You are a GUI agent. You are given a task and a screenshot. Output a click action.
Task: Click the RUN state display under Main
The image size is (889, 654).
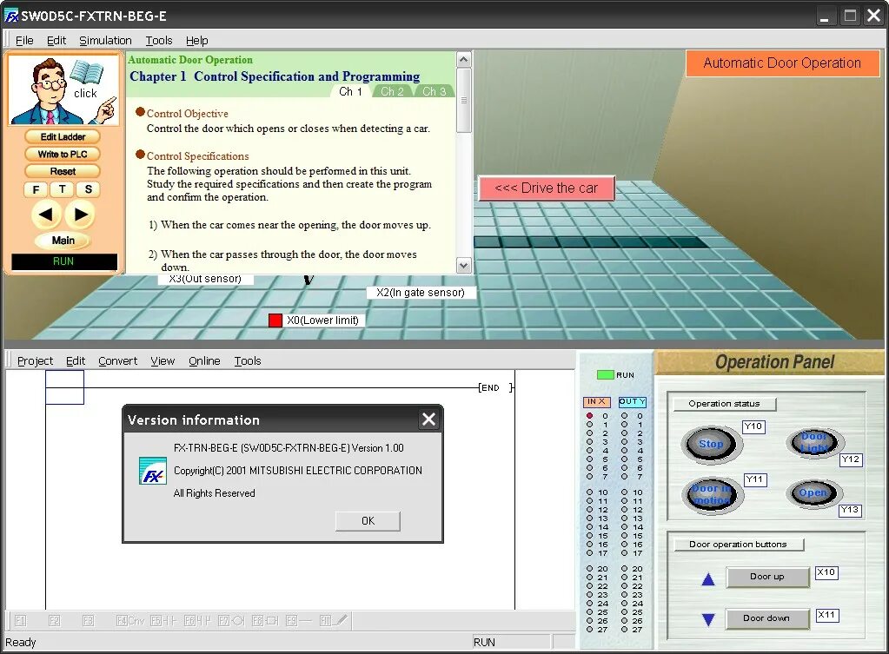point(63,261)
